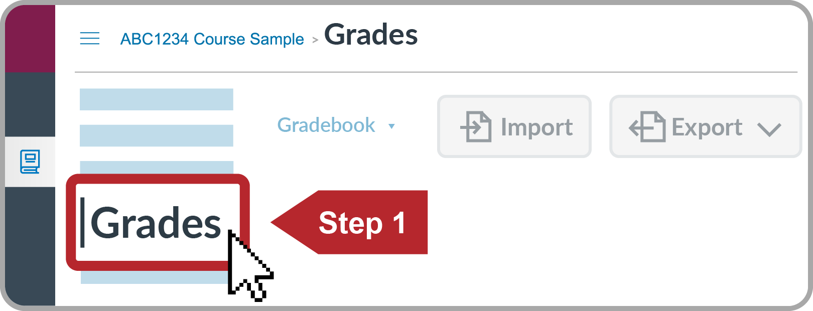
Task: Open ABC1234 Course Sample breadcrumb link
Action: [212, 39]
